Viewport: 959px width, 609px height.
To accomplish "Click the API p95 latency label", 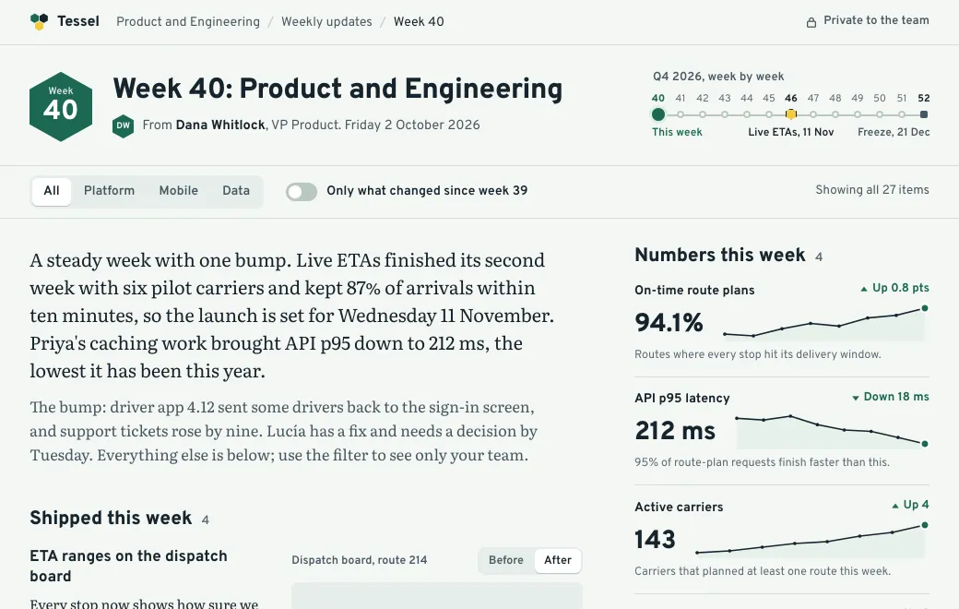I will [682, 398].
